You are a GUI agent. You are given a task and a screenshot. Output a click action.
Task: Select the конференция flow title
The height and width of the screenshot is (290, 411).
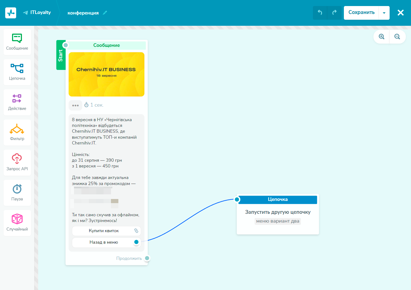click(83, 13)
